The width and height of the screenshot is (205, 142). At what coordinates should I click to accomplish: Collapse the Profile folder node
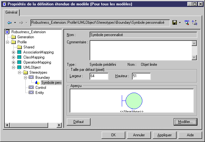(8, 42)
